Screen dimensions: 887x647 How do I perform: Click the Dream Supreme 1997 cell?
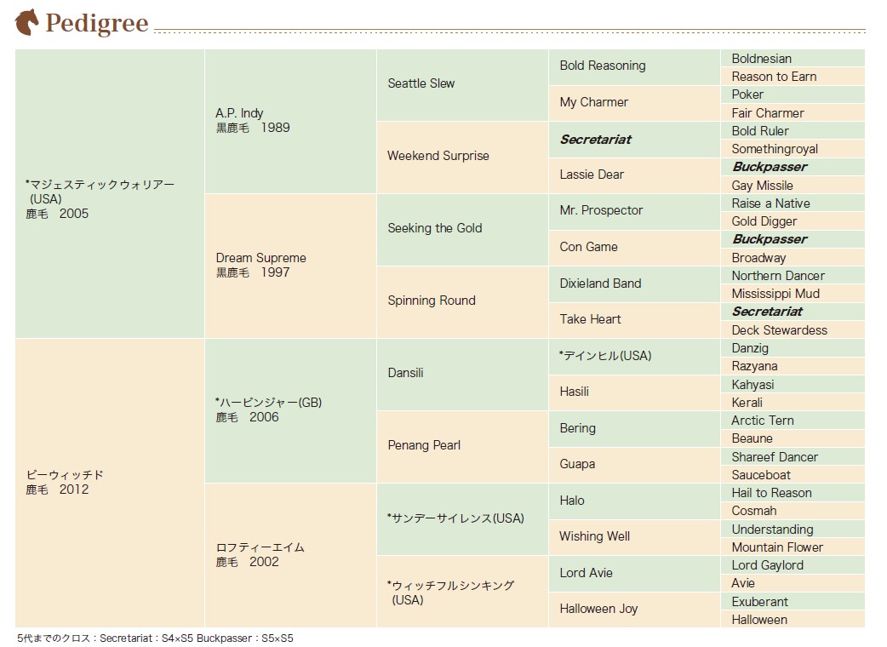[x=291, y=266]
